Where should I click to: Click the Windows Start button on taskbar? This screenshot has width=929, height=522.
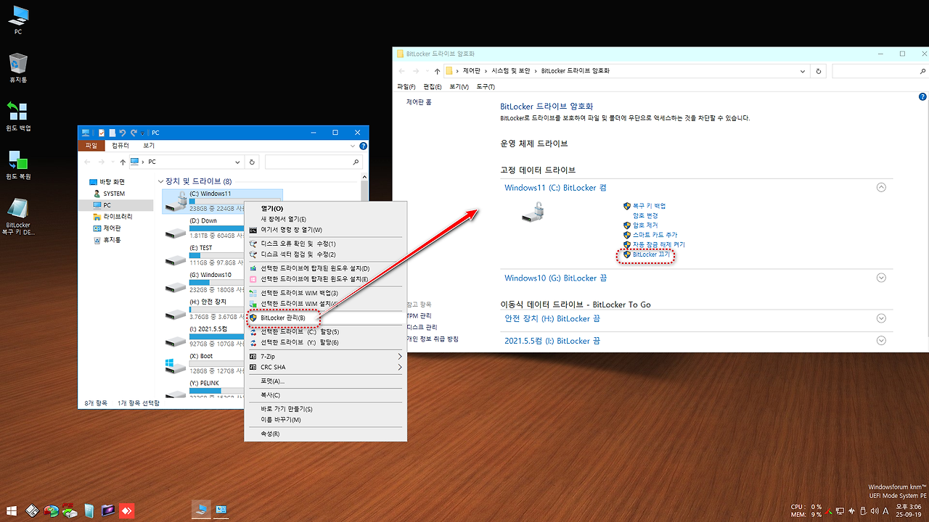point(12,510)
